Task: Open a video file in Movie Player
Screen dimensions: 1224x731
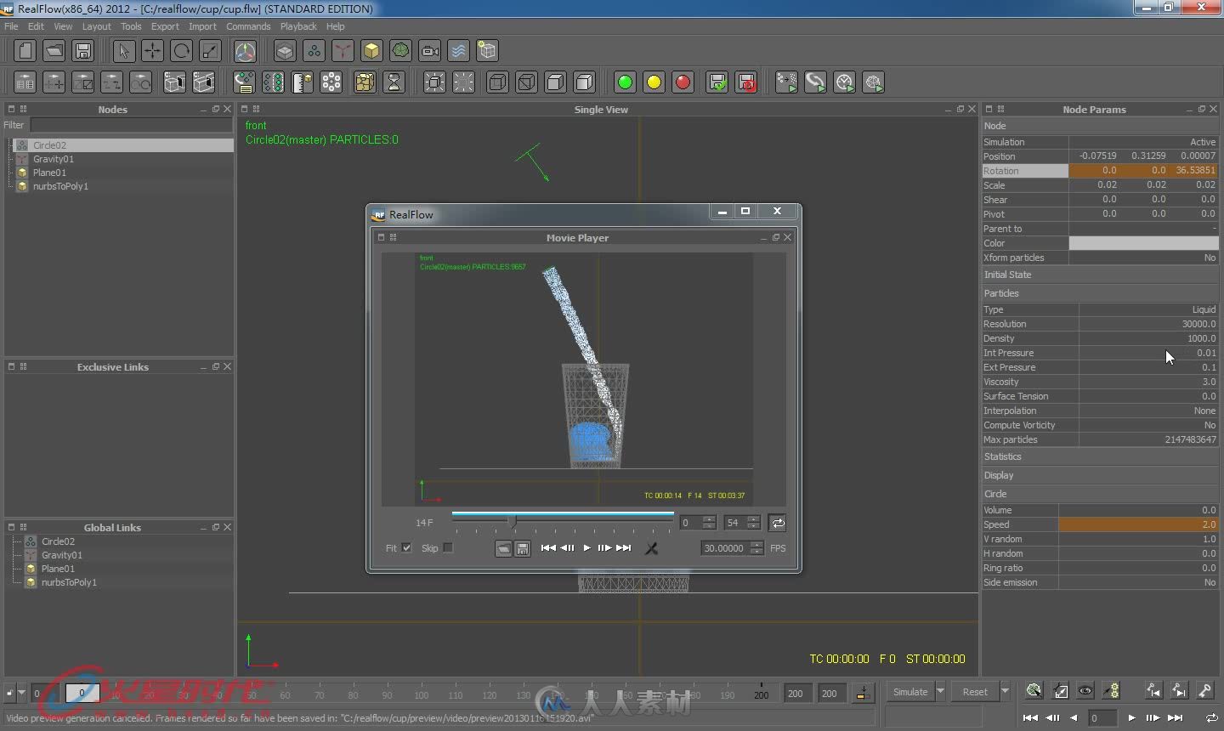Action: 503,548
